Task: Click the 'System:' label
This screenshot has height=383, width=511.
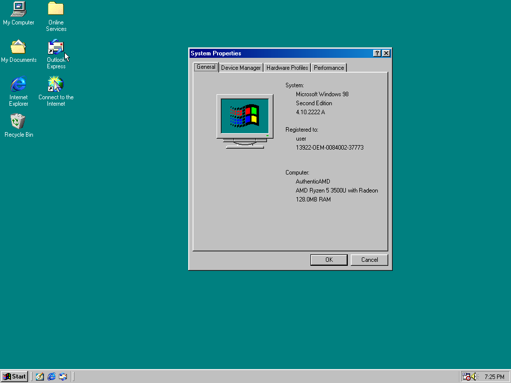Action: click(x=294, y=85)
